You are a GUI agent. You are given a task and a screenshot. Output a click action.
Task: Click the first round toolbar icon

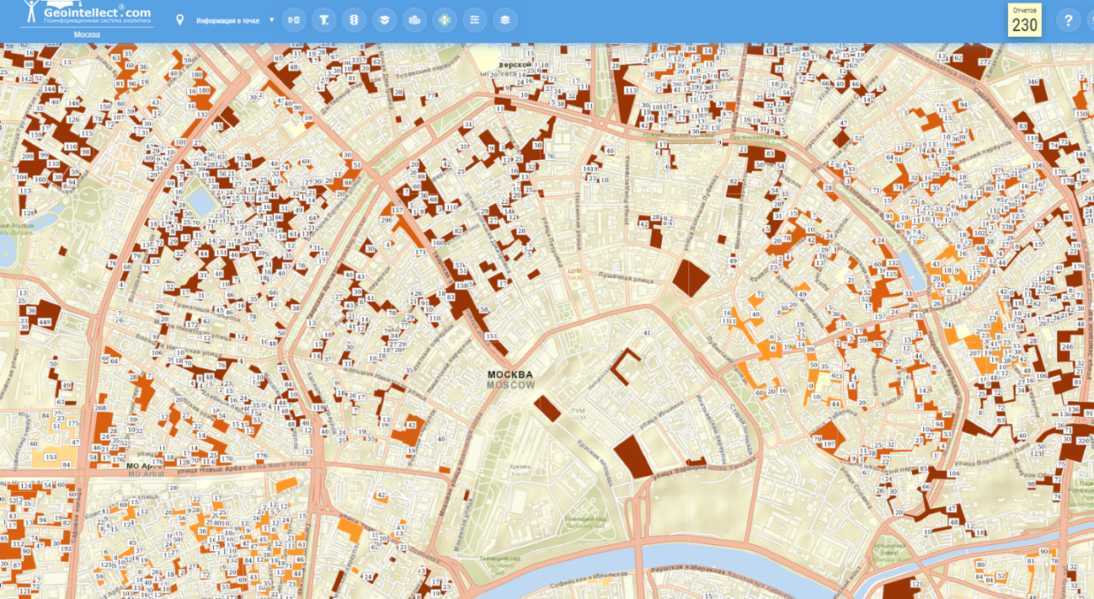click(294, 20)
